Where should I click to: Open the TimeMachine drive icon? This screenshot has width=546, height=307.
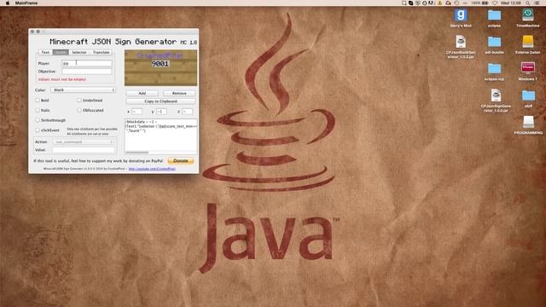point(527,15)
